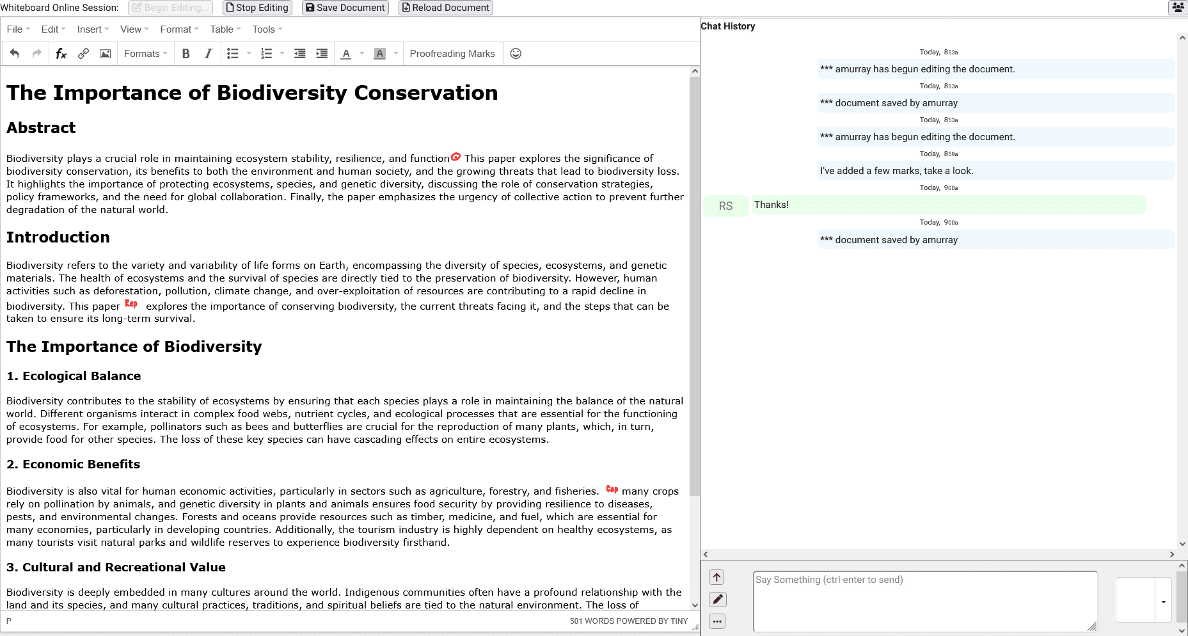Screen dimensions: 1188x636
Task: Click the Save Document button
Action: click(345, 8)
